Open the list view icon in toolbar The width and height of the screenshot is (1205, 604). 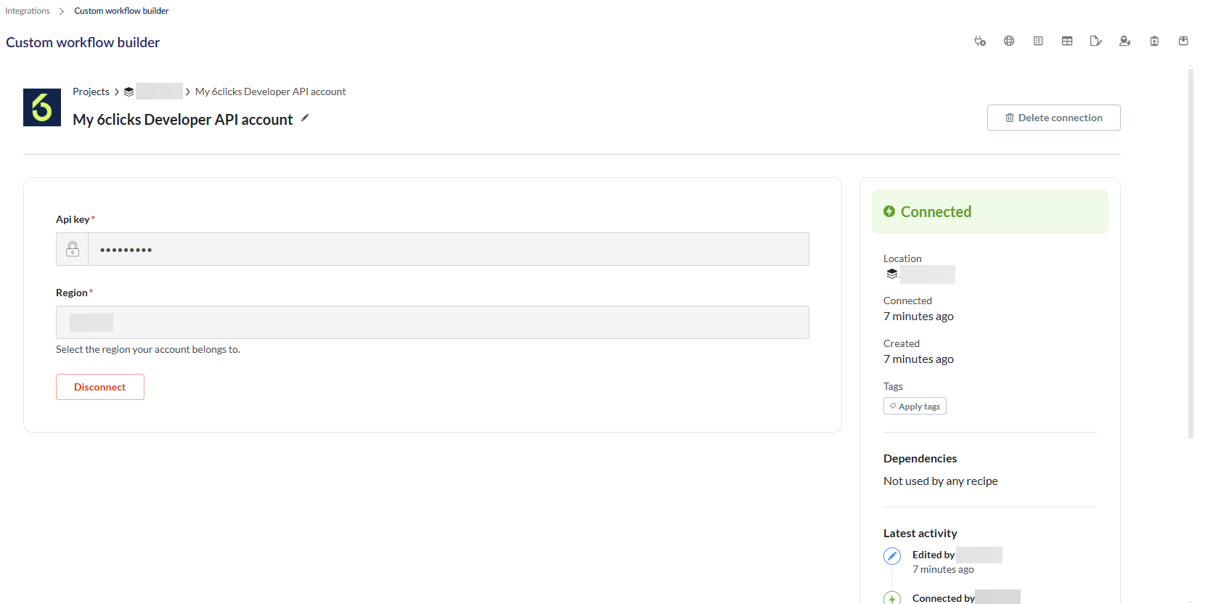pyautogui.click(x=1038, y=41)
